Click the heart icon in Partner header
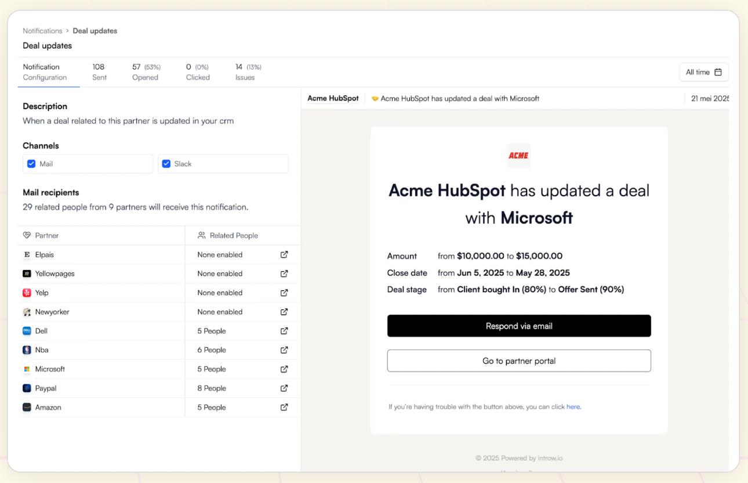Screen dimensions: 748x483 coord(27,236)
